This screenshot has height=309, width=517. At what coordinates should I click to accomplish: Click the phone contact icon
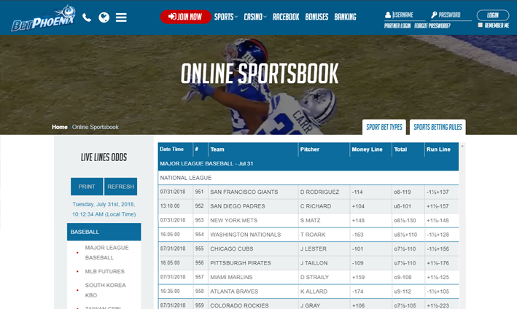[87, 17]
